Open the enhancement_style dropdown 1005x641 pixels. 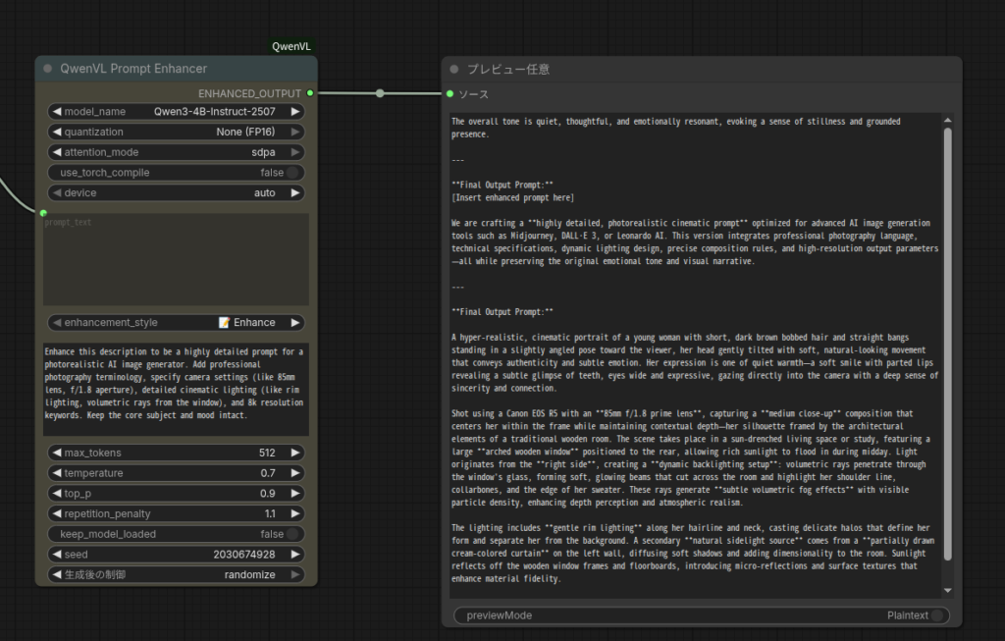pyautogui.click(x=177, y=323)
